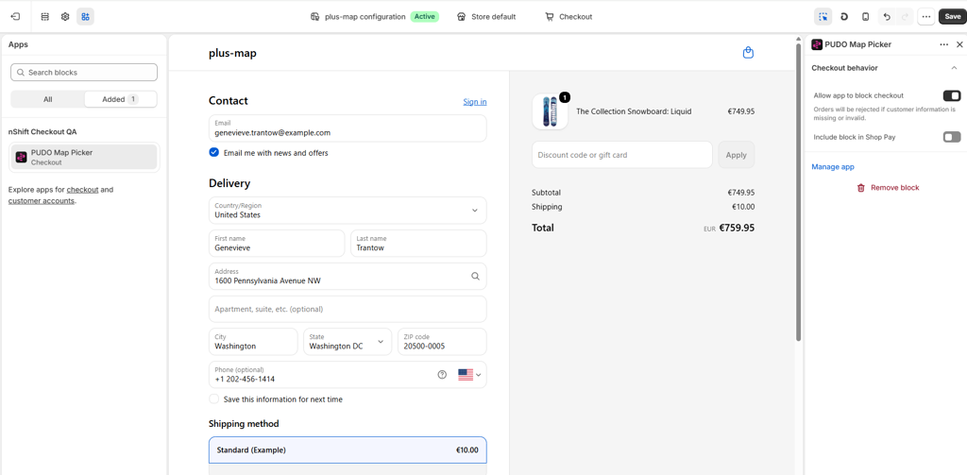The height and width of the screenshot is (475, 967).
Task: Open the Checkout page selector
Action: [x=568, y=17]
